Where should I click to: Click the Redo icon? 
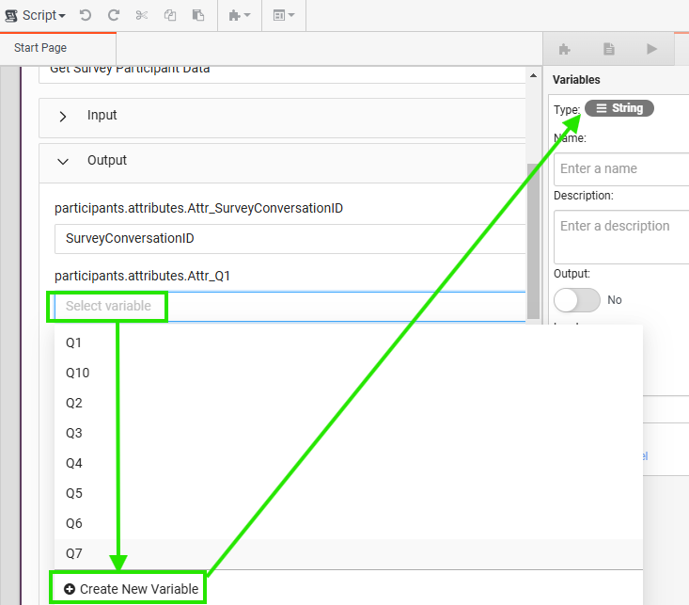[114, 15]
